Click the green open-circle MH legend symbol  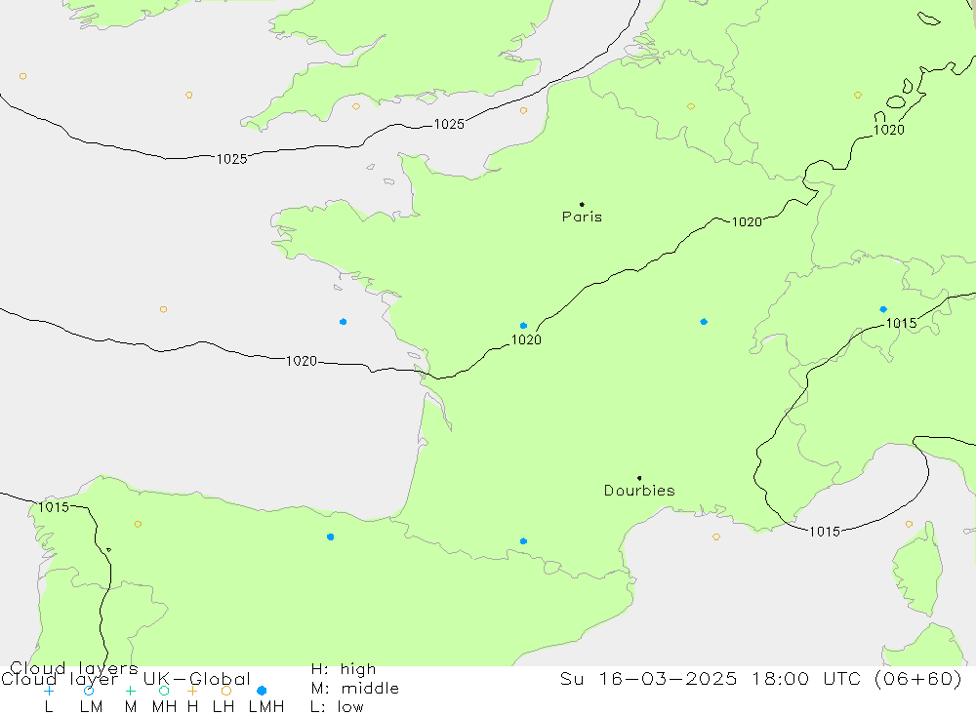tap(164, 691)
